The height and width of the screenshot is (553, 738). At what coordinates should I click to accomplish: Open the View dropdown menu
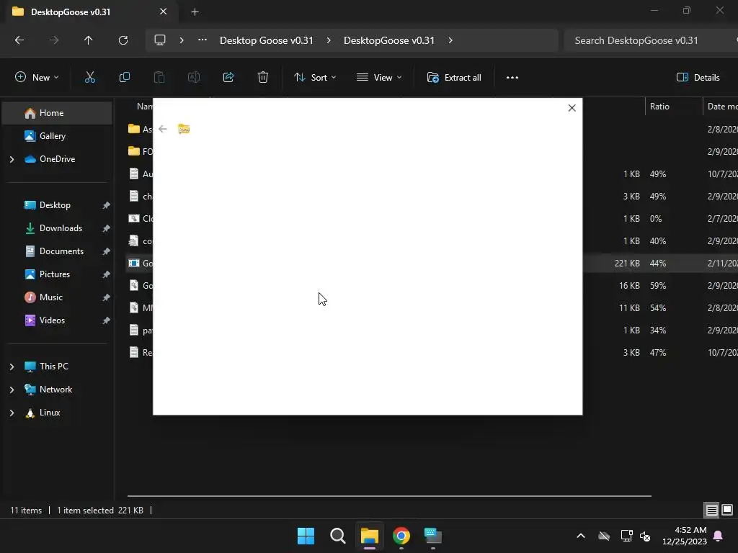click(379, 78)
